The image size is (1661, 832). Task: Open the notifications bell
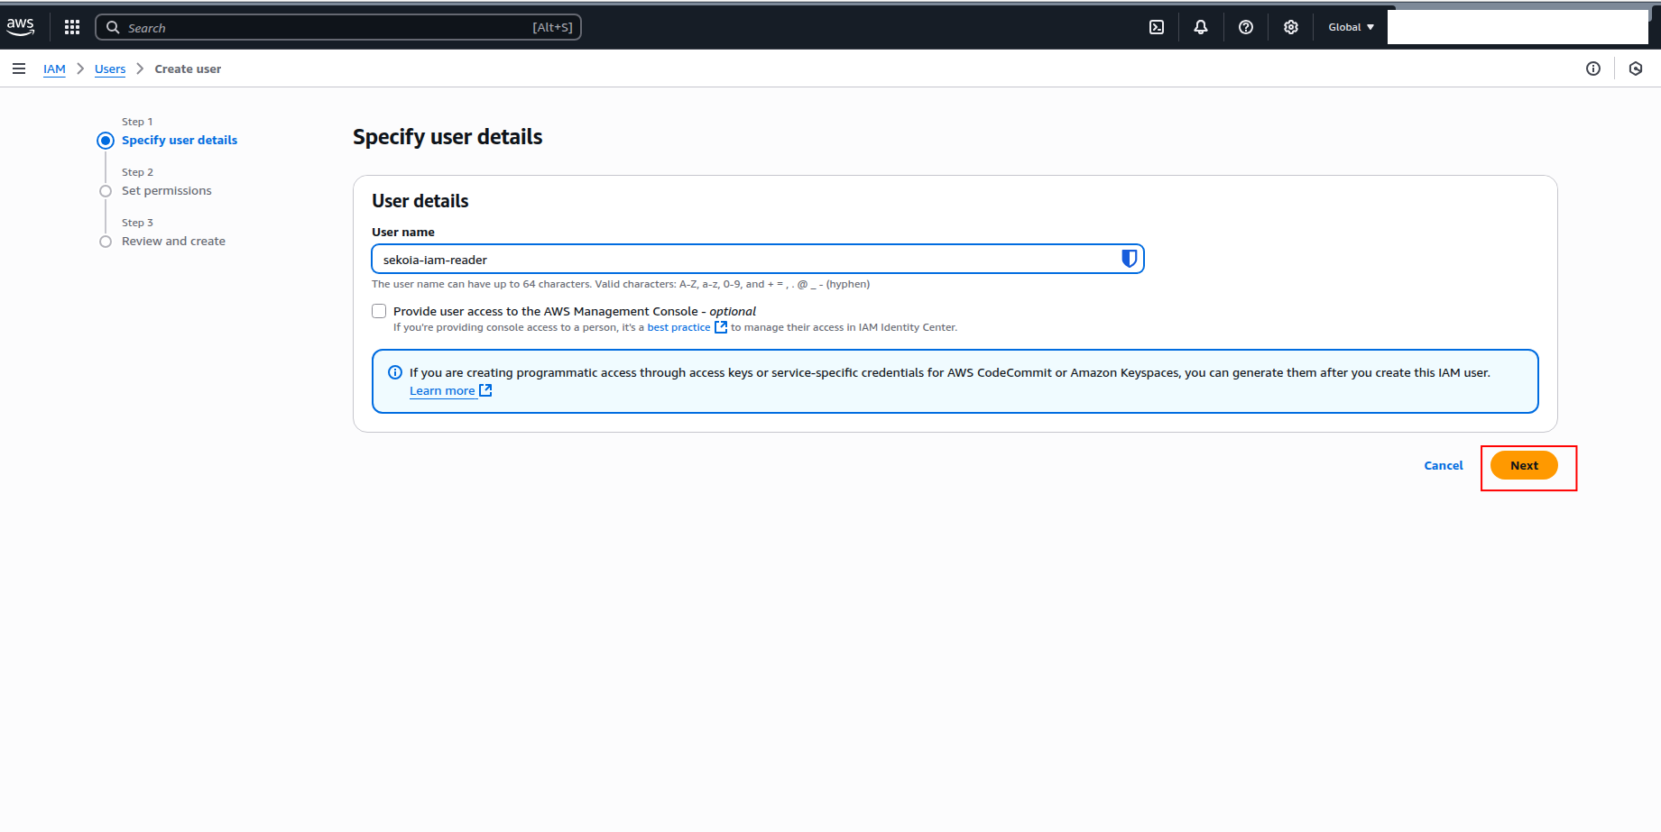[x=1200, y=27]
